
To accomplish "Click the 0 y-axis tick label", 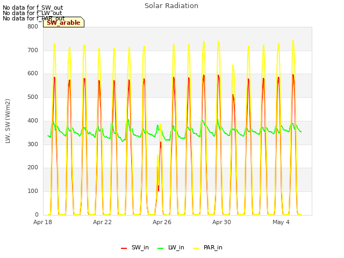I will coord(37,214).
